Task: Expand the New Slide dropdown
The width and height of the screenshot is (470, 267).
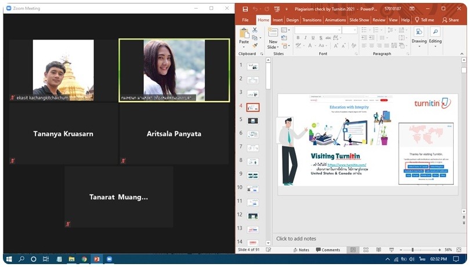Action: (273, 46)
